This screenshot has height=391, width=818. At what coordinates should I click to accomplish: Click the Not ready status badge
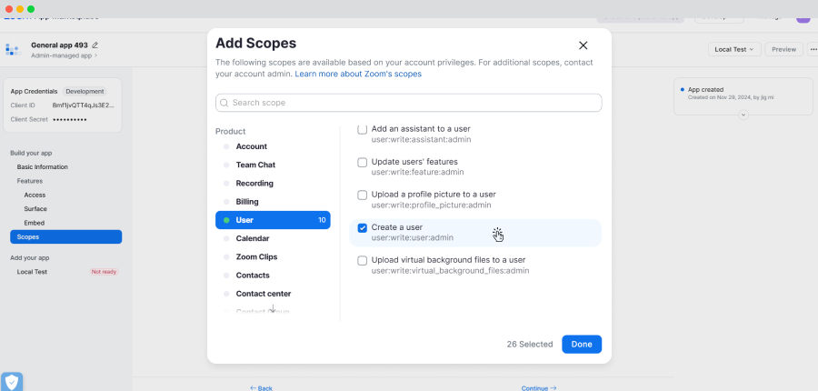(104, 272)
